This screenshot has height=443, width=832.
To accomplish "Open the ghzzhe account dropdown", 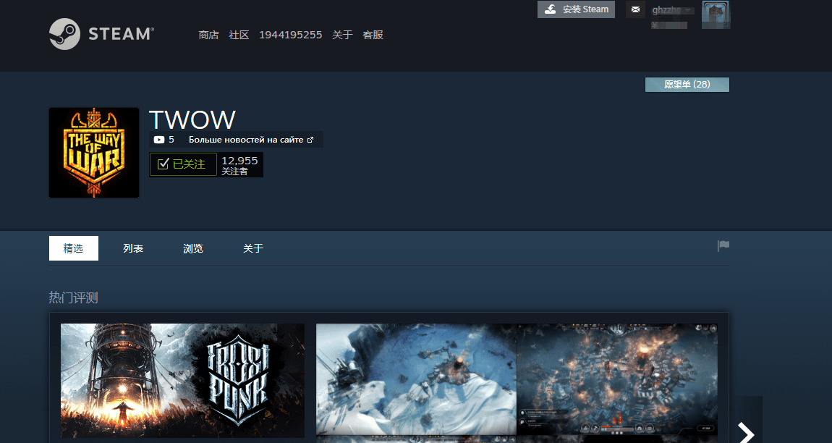I will point(672,10).
